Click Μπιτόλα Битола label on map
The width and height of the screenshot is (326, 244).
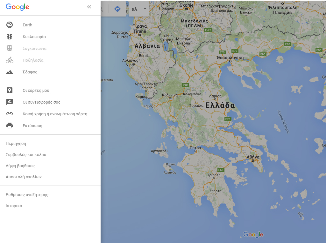[184, 41]
